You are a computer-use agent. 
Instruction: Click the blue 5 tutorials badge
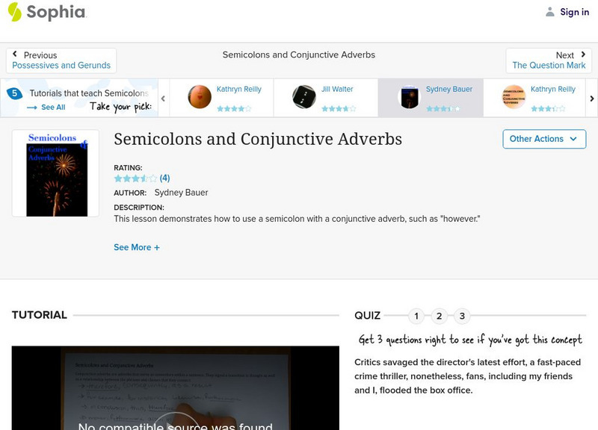(x=13, y=93)
